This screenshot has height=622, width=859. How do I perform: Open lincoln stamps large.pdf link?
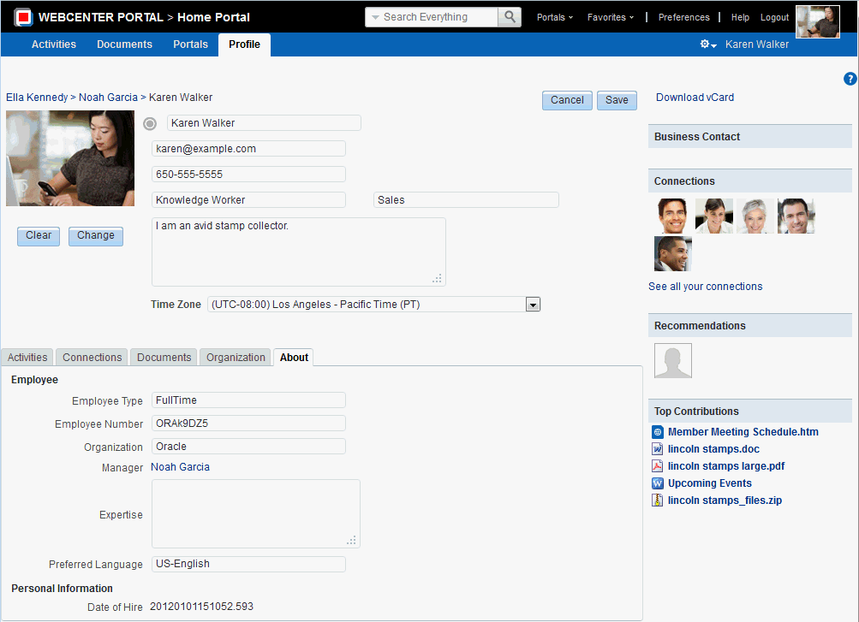click(x=726, y=466)
